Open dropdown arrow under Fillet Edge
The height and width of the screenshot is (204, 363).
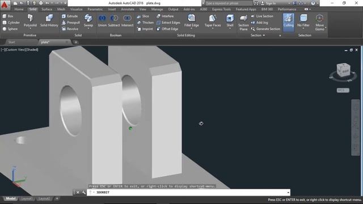pos(192,28)
